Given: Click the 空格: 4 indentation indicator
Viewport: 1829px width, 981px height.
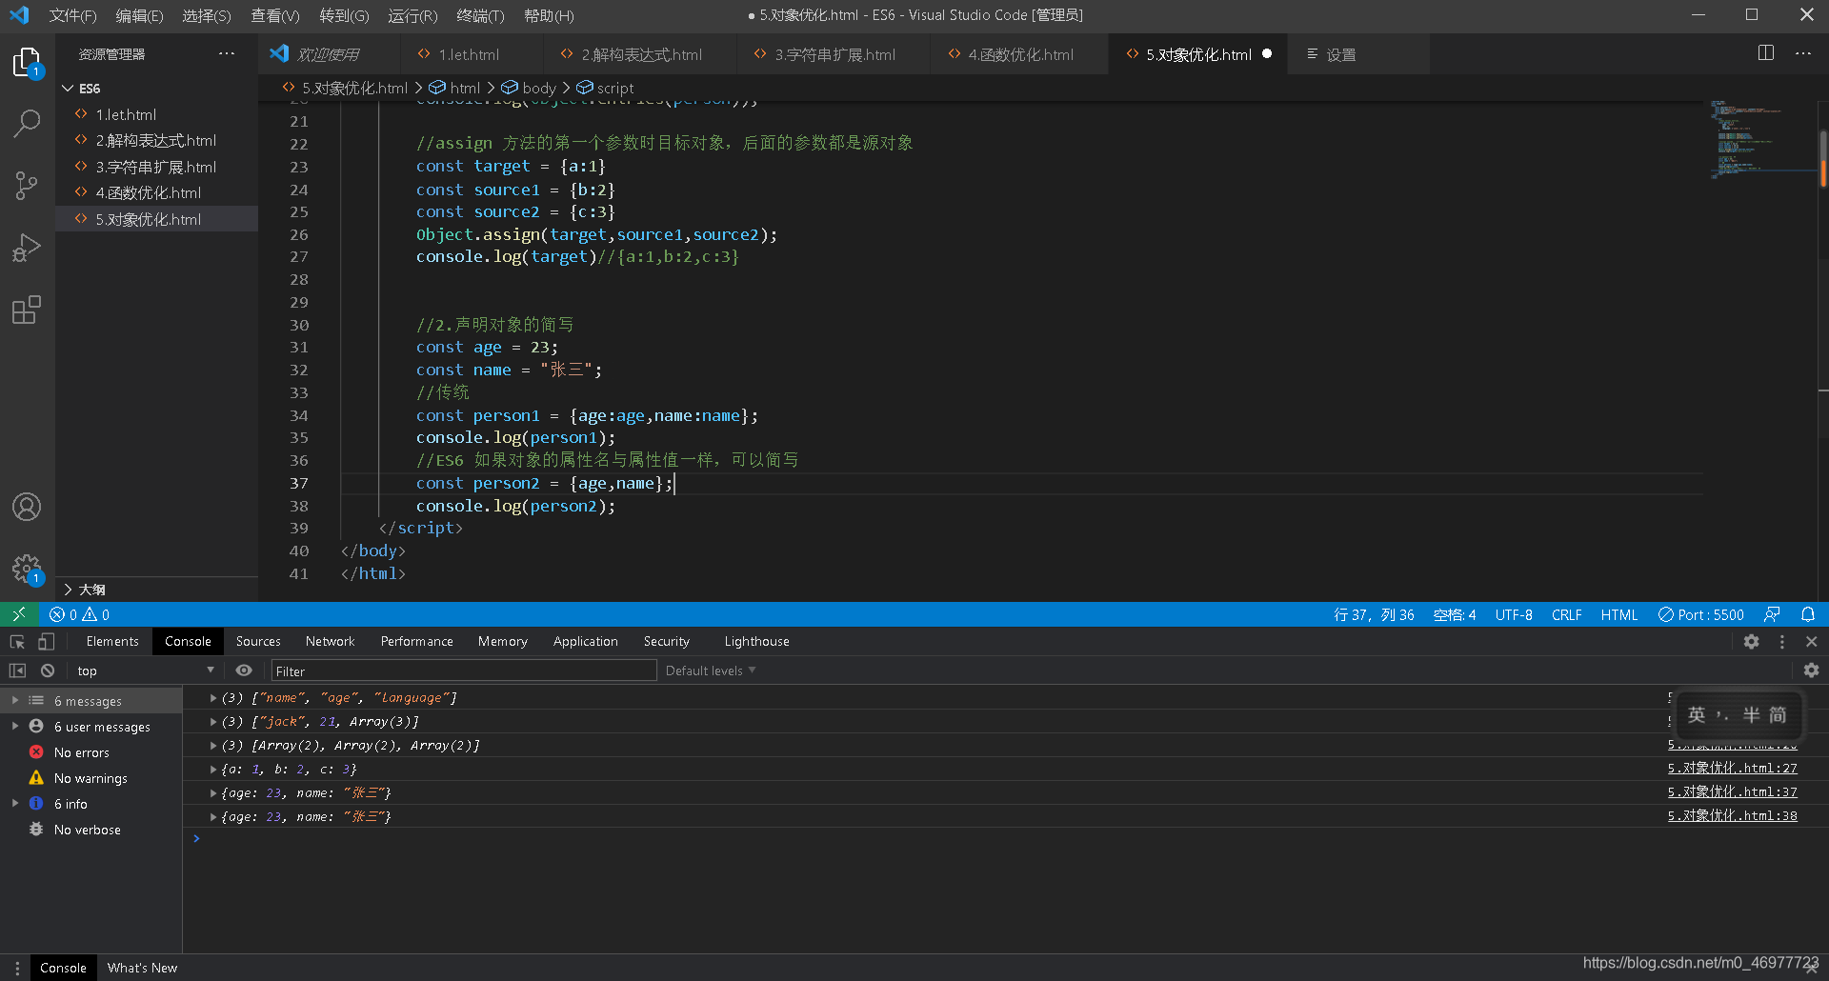Looking at the screenshot, I should 1455,614.
